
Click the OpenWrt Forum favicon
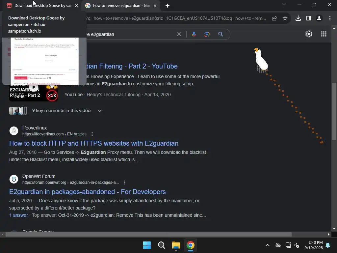click(x=14, y=179)
